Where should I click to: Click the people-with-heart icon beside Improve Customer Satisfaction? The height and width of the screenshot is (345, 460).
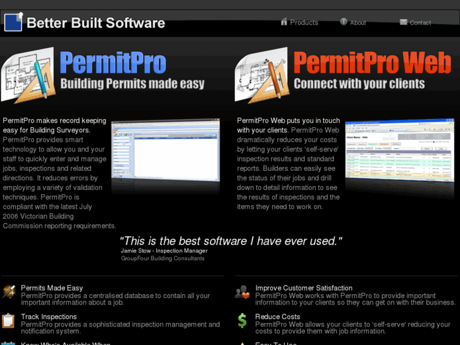pos(242,292)
